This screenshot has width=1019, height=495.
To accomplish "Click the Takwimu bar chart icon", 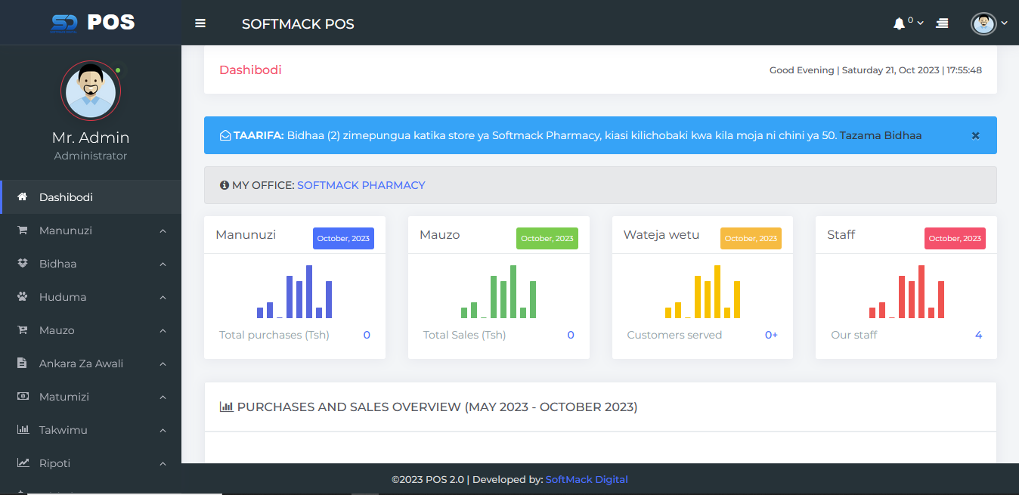I will click(23, 430).
